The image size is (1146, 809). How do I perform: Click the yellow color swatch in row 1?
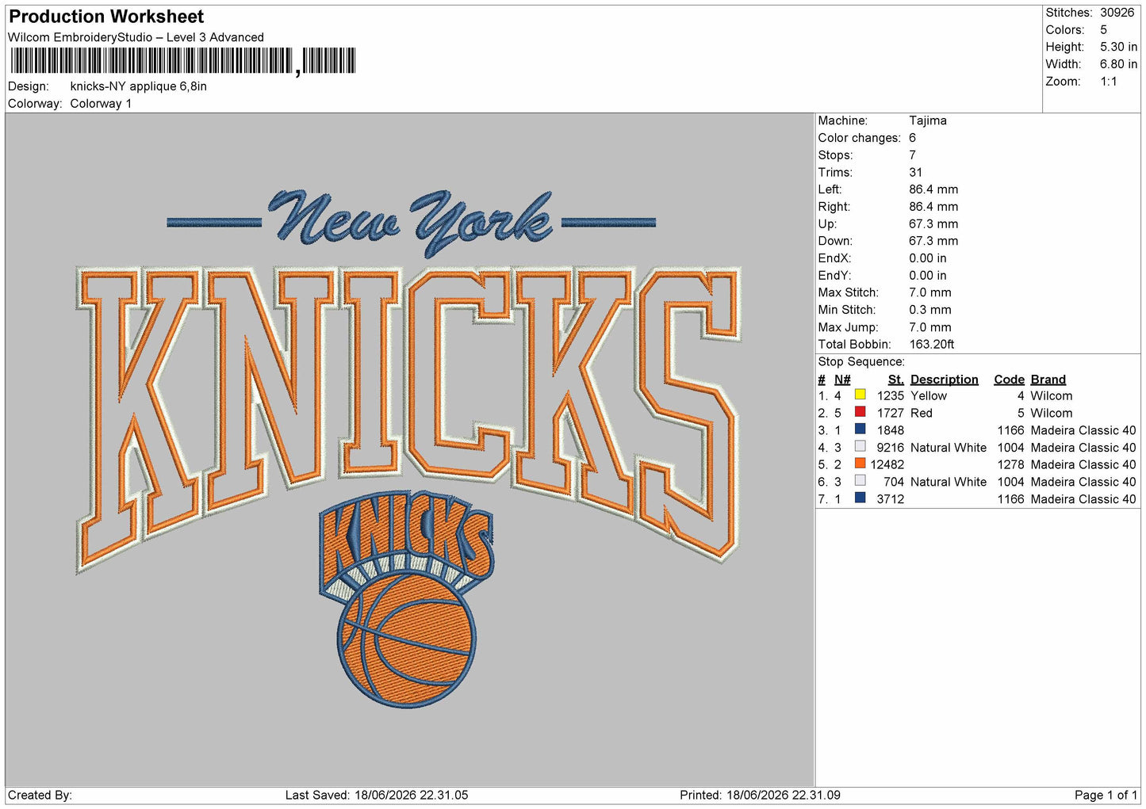[x=860, y=395]
